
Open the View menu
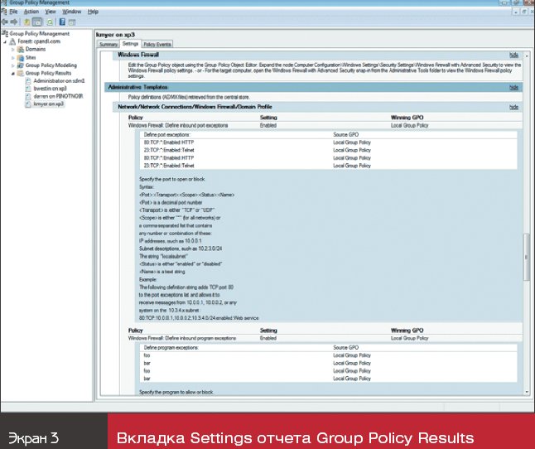click(51, 12)
